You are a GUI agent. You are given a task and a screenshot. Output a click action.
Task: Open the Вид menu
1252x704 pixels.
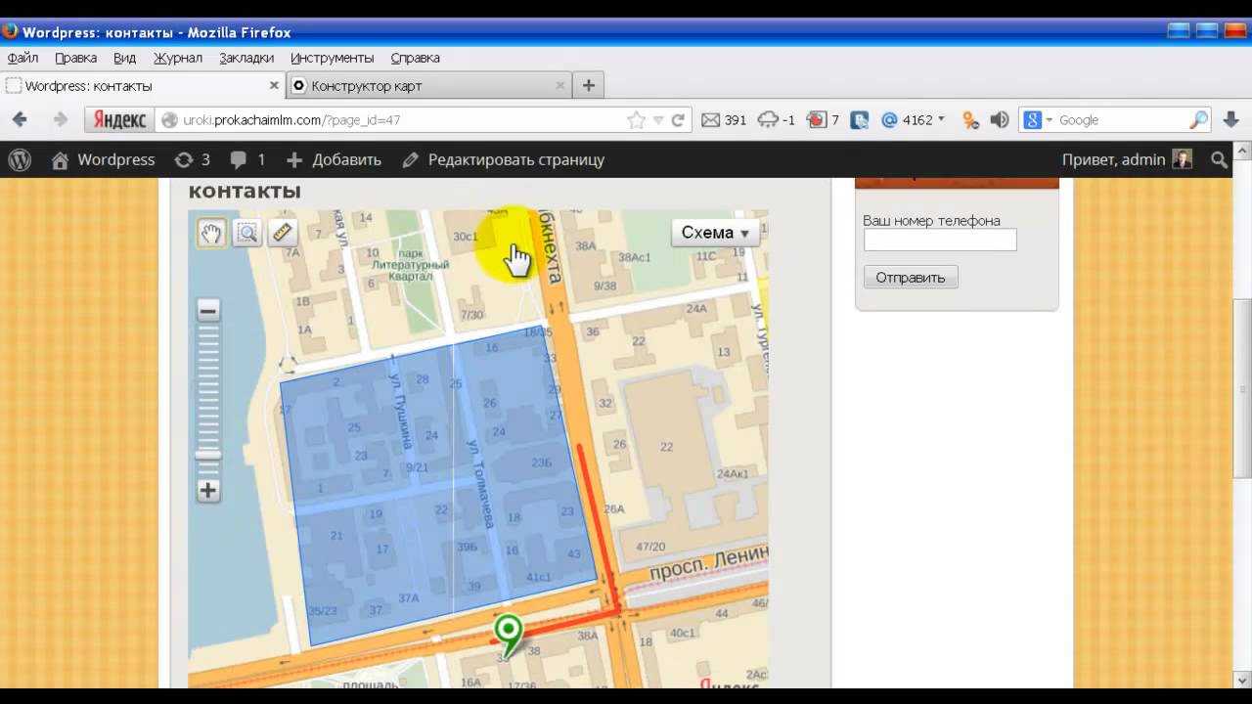click(x=124, y=58)
